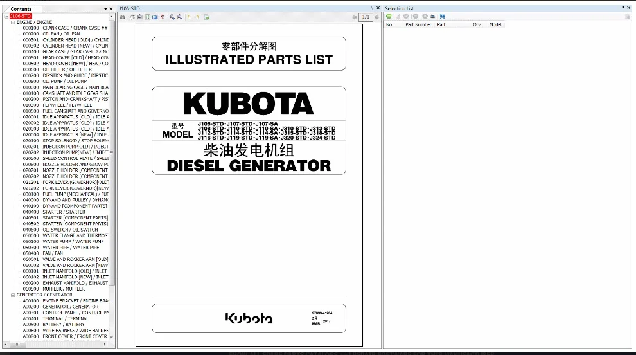
Task: Open 030100 FUEL PUMP (MECHANICAL) section
Action: point(66,194)
